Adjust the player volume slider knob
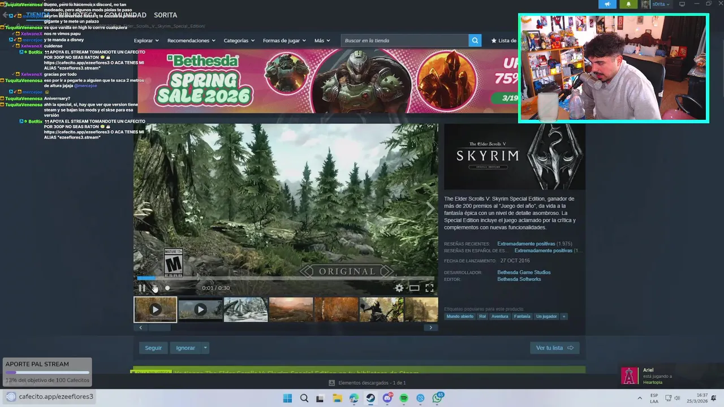 (167, 288)
